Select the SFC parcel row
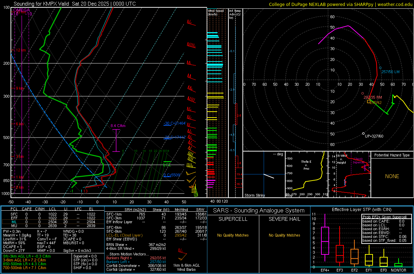This screenshot has height=274, width=414. click(53, 214)
